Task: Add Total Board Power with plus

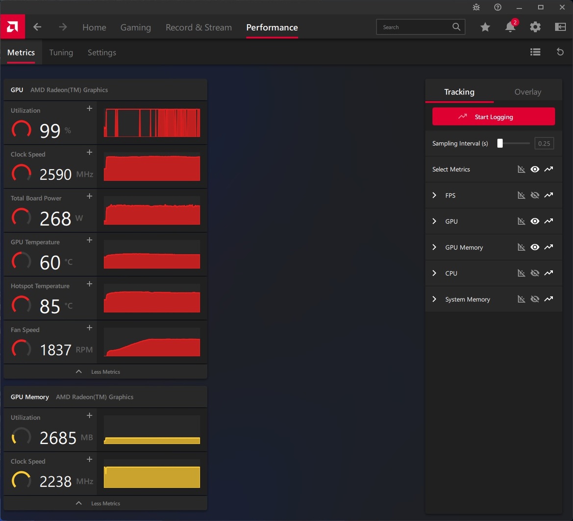Action: pos(89,196)
